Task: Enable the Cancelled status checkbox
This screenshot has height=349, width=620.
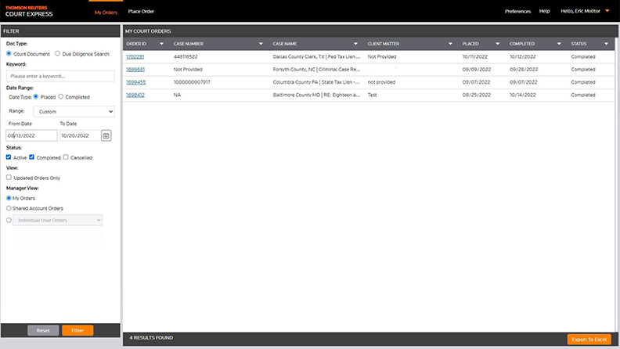Action: point(67,157)
